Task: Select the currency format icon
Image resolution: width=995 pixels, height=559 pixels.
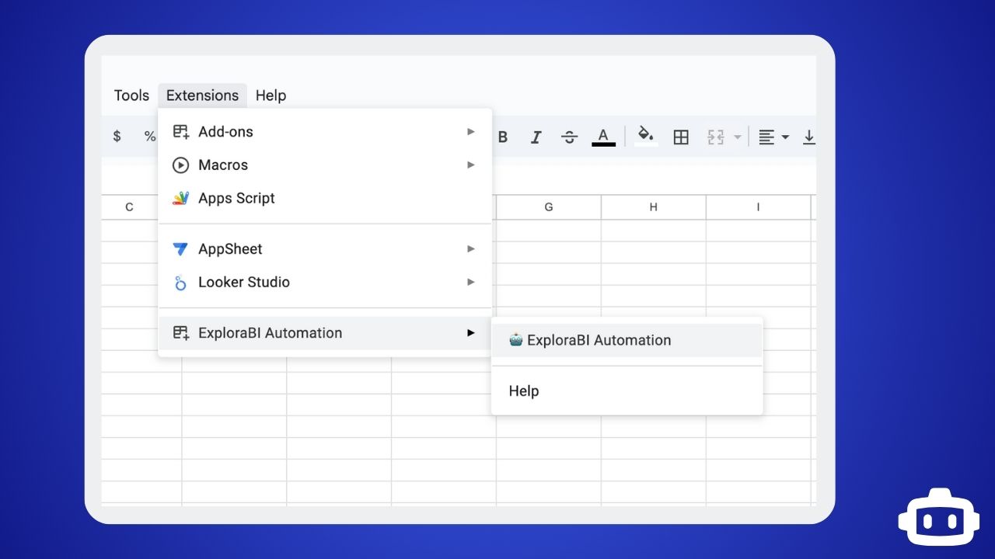Action: pos(117,137)
